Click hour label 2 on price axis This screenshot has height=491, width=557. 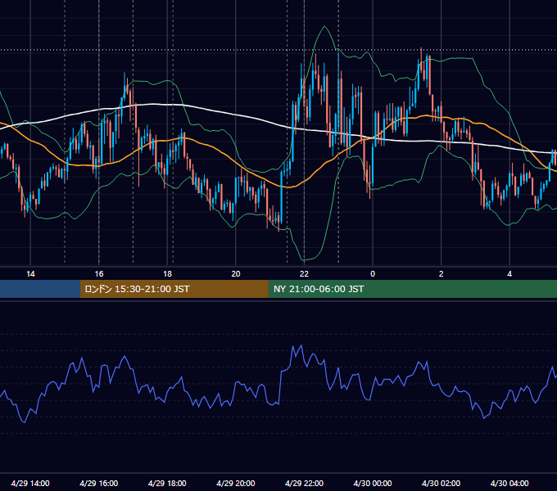coord(442,274)
